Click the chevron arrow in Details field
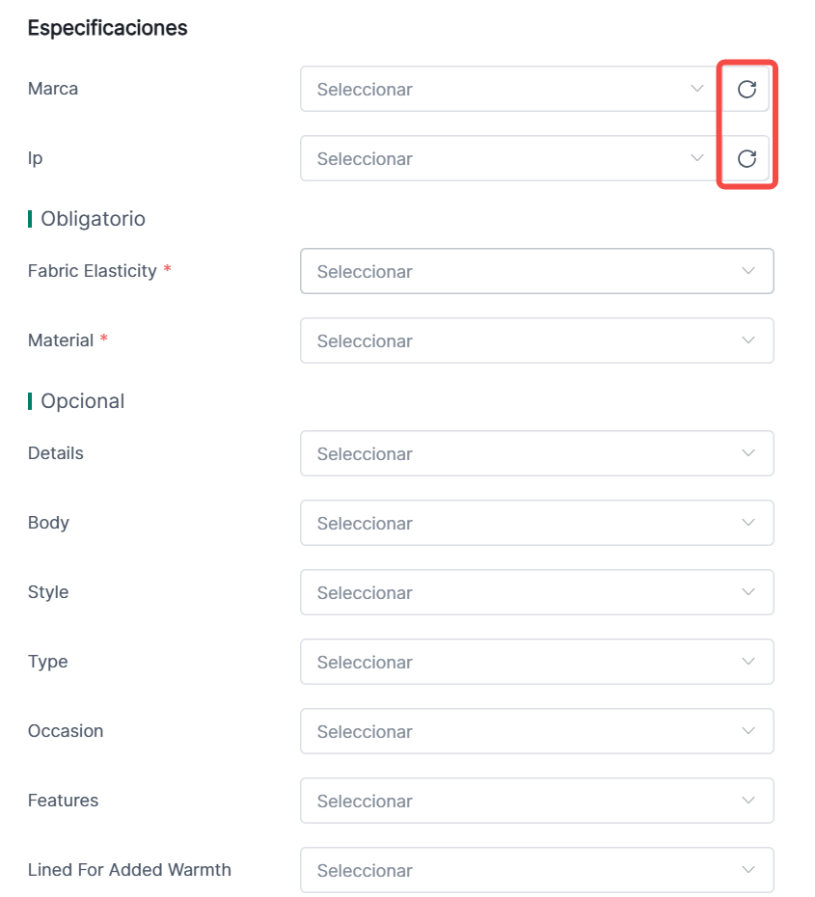This screenshot has height=897, width=815. 748,454
